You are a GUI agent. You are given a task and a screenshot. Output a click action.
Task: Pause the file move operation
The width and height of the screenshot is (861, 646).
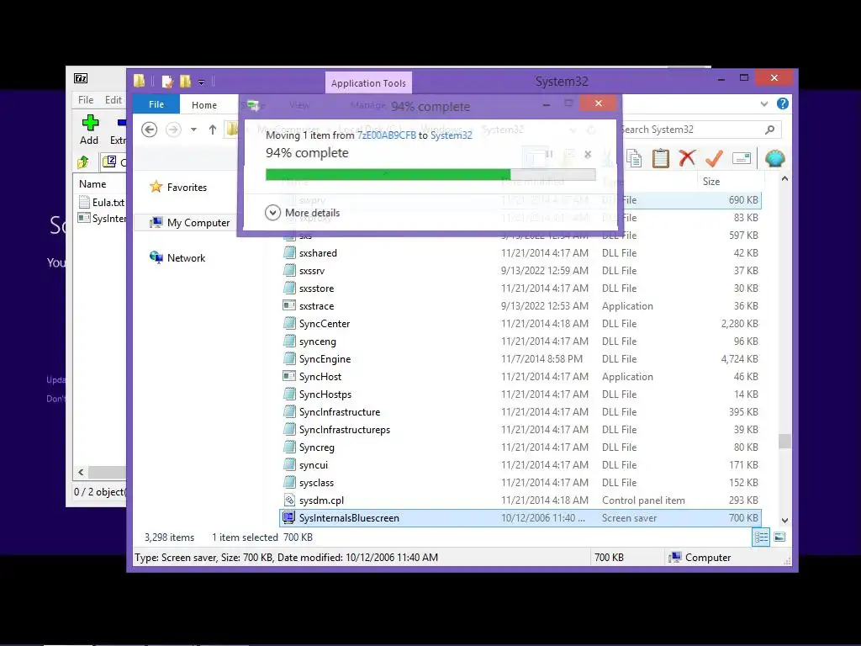pyautogui.click(x=550, y=155)
